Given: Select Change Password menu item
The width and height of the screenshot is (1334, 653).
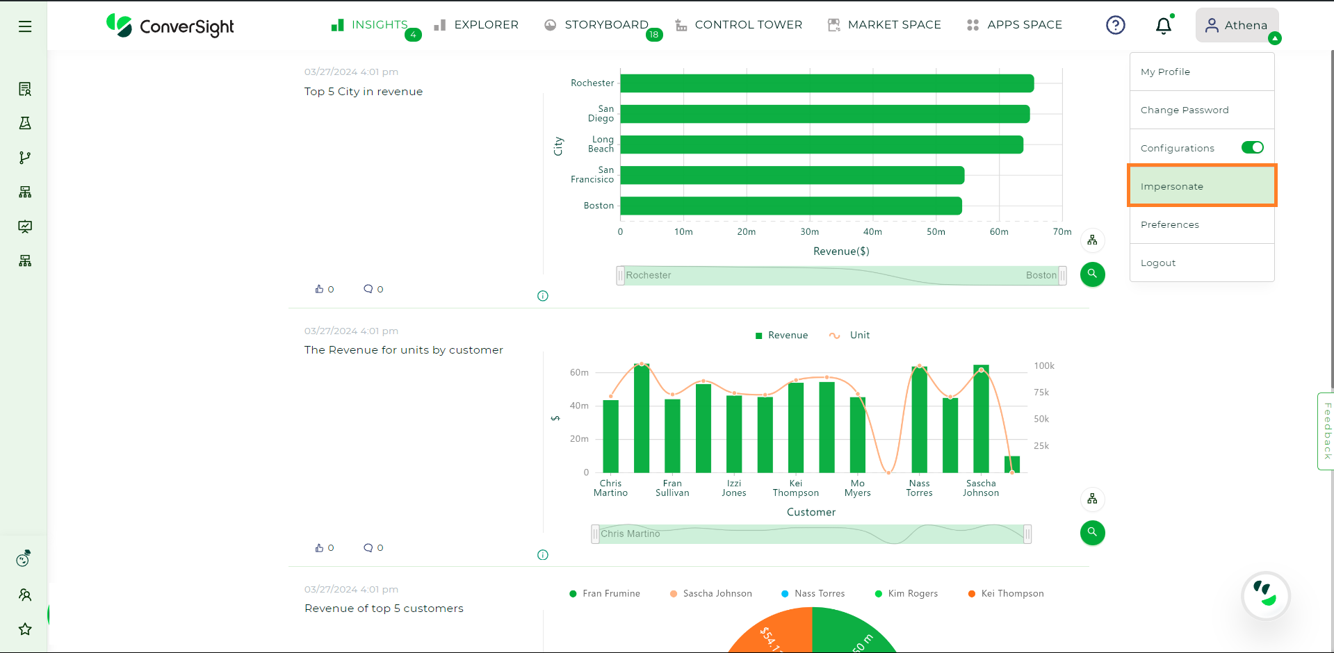Looking at the screenshot, I should [1202, 110].
